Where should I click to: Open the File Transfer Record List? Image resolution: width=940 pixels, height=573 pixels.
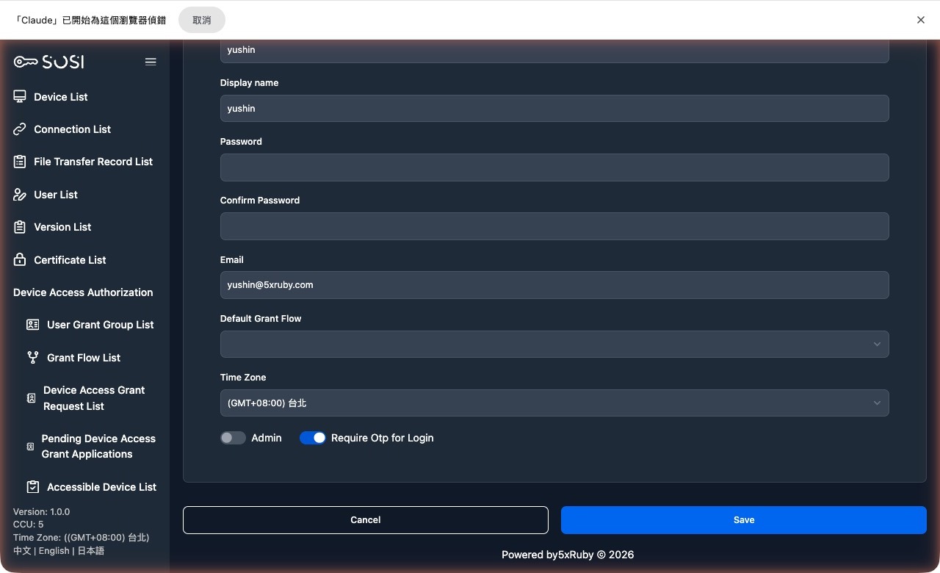(x=93, y=162)
